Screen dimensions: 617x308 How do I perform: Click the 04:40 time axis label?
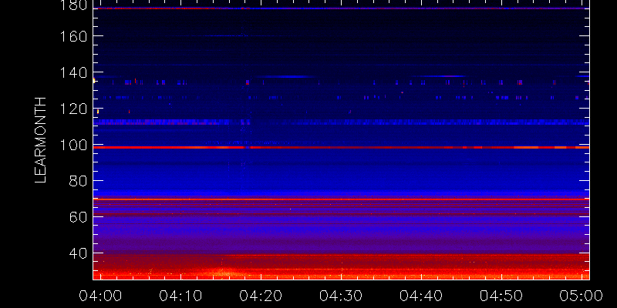420,296
